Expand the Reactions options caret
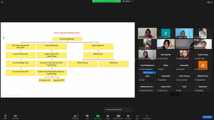Screen dimensions: 214x120 (131, 116)
